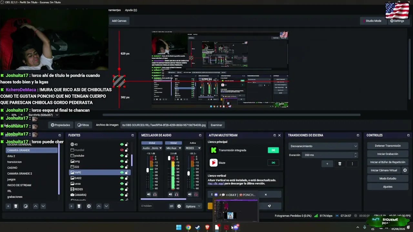Image resolution: width=413 pixels, height=232 pixels.
Task: Open source properties gear in Fuentes toolbar
Action: [x=89, y=206]
